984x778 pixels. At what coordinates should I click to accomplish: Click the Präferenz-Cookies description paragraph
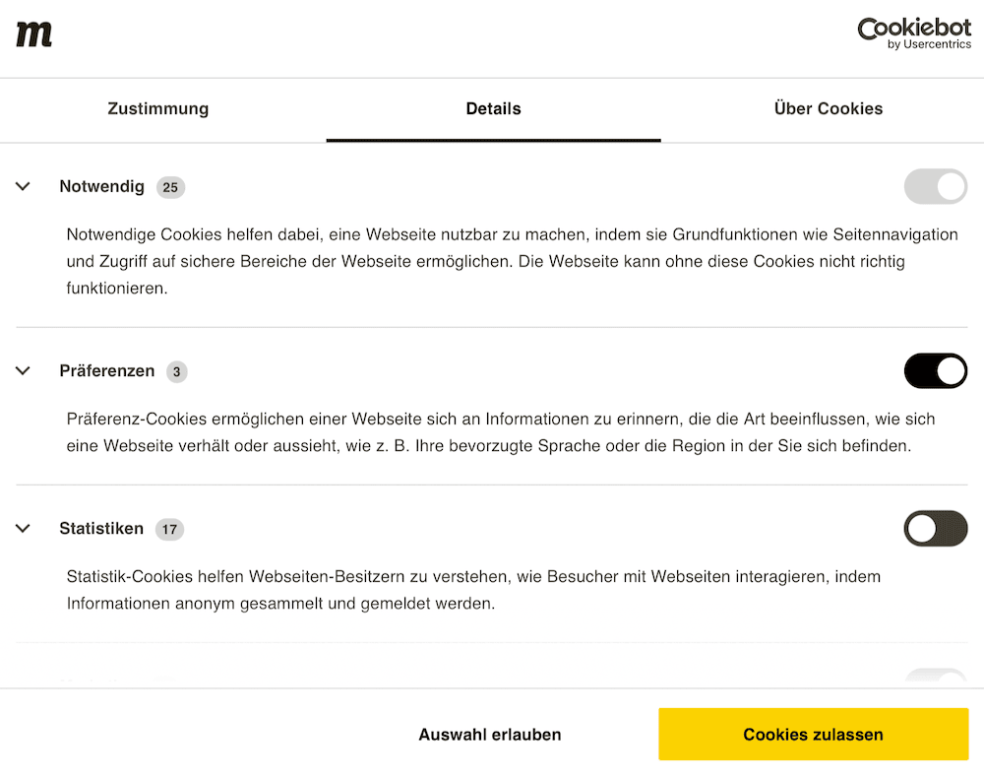coord(500,432)
